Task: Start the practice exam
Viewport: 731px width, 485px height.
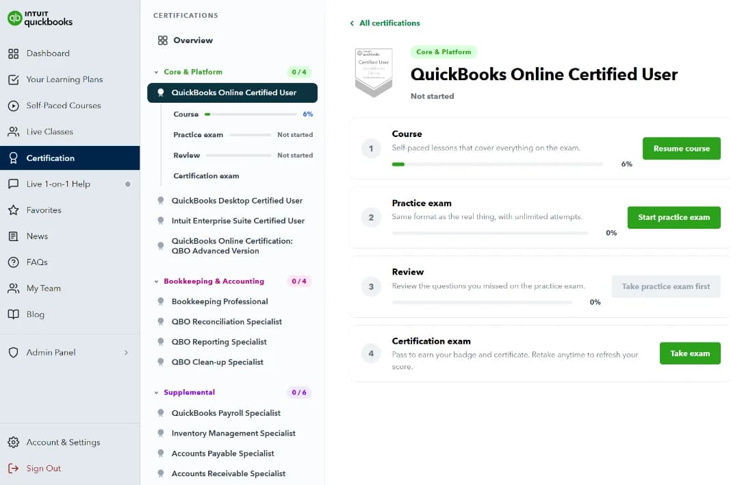Action: (x=674, y=218)
